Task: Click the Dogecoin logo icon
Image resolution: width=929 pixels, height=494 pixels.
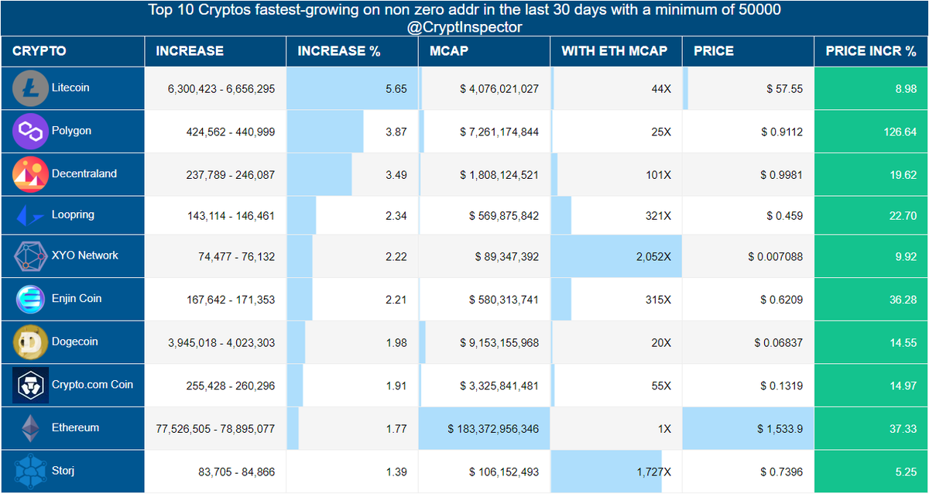Action: pos(31,342)
